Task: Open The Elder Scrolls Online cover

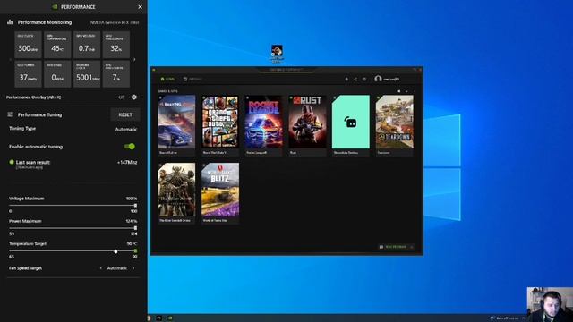Action: tap(176, 190)
